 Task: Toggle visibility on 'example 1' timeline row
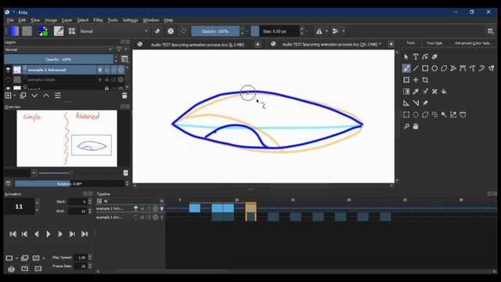[135, 217]
